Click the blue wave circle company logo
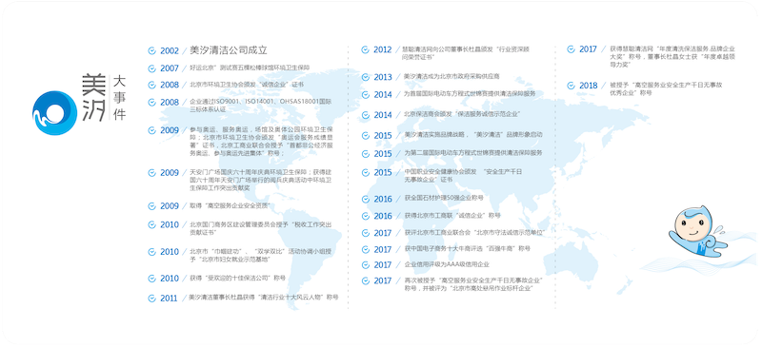The image size is (762, 348). click(54, 112)
